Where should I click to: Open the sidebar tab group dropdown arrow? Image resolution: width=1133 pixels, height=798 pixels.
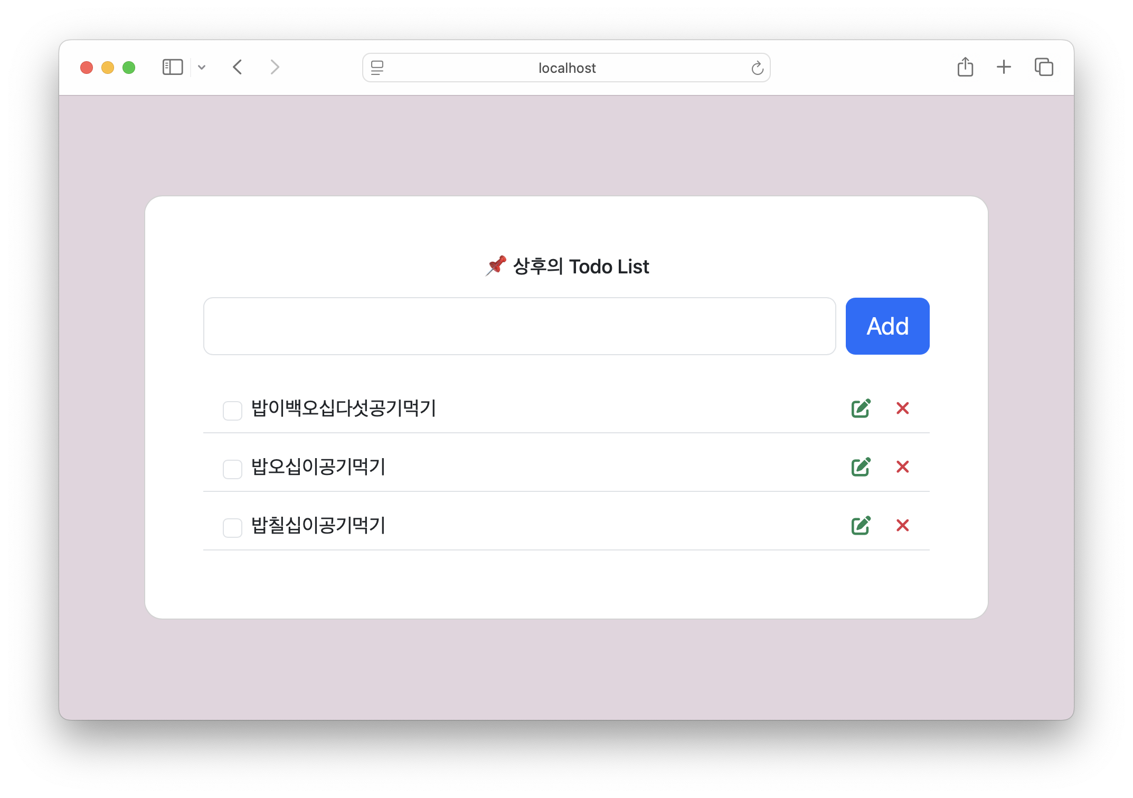(x=202, y=67)
